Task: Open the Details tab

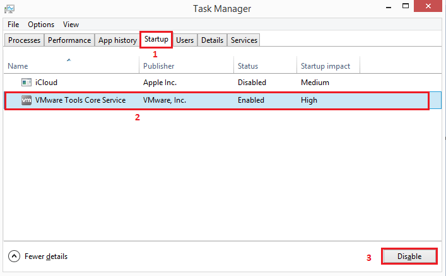Action: (x=212, y=40)
